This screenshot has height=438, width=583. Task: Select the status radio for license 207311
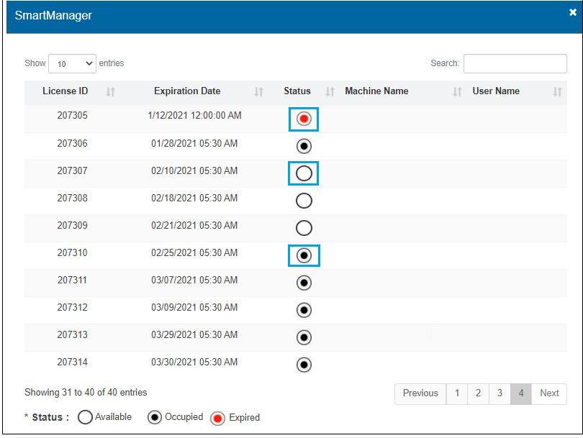pyautogui.click(x=304, y=283)
